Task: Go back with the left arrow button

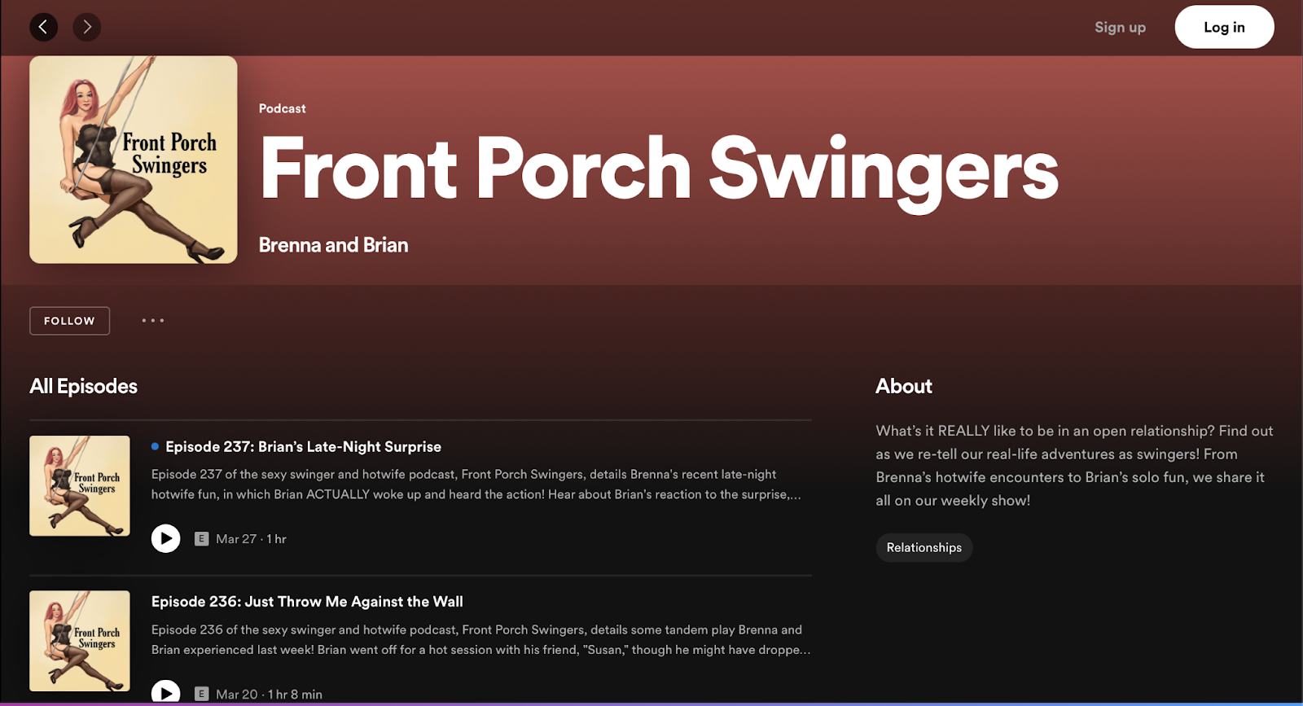Action: (44, 27)
